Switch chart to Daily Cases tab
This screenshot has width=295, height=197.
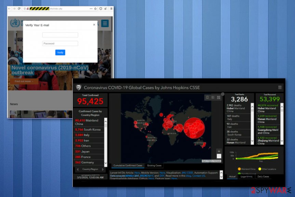pyautogui.click(x=263, y=177)
